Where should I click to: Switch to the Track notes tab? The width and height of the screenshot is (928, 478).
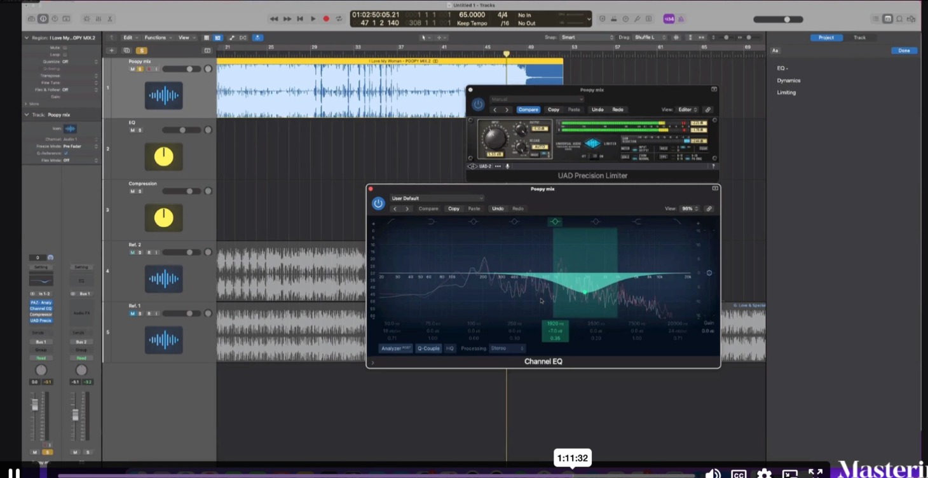pos(859,38)
